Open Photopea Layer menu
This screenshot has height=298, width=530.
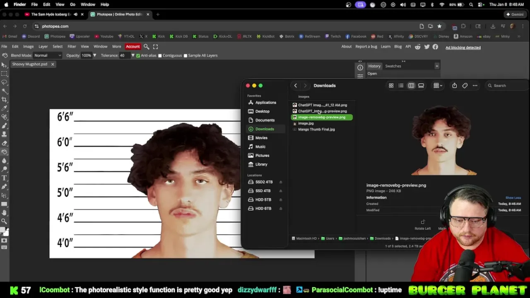click(x=43, y=47)
